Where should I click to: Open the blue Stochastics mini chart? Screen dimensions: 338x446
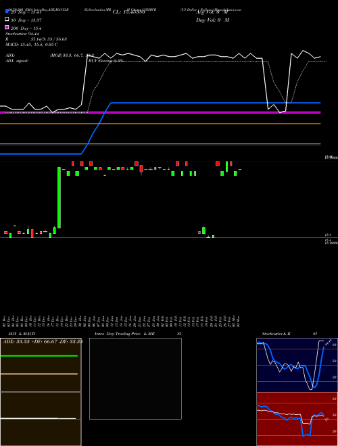click(297, 365)
